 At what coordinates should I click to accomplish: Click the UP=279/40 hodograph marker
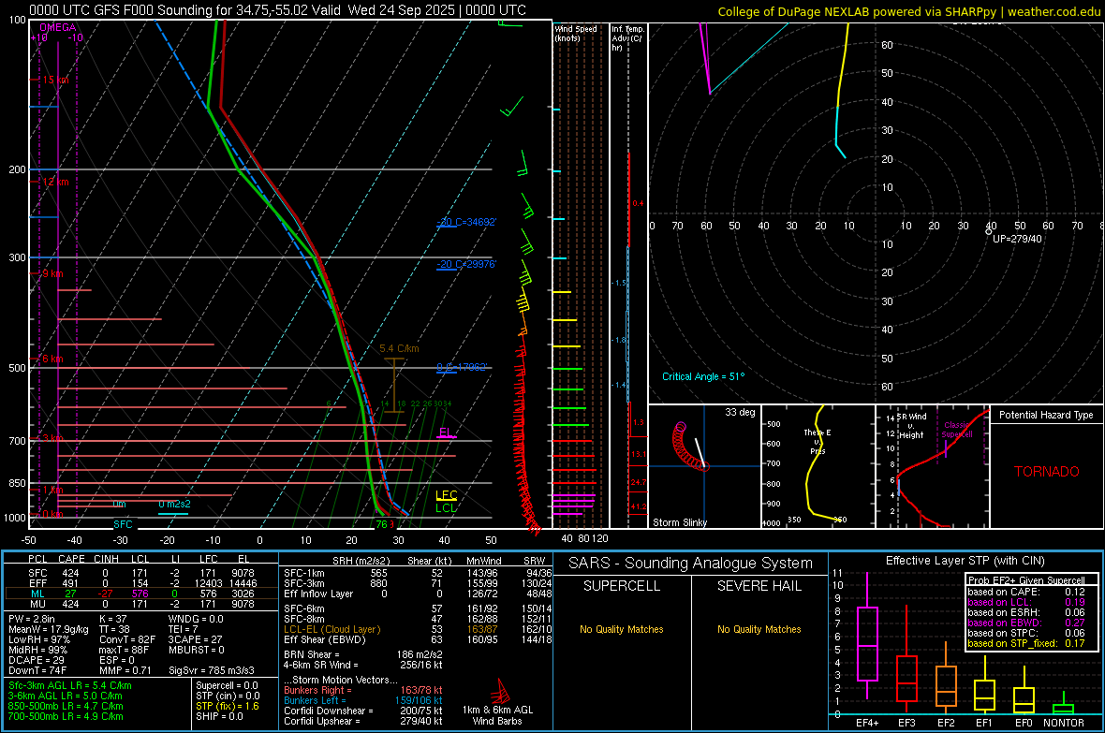point(1015,238)
